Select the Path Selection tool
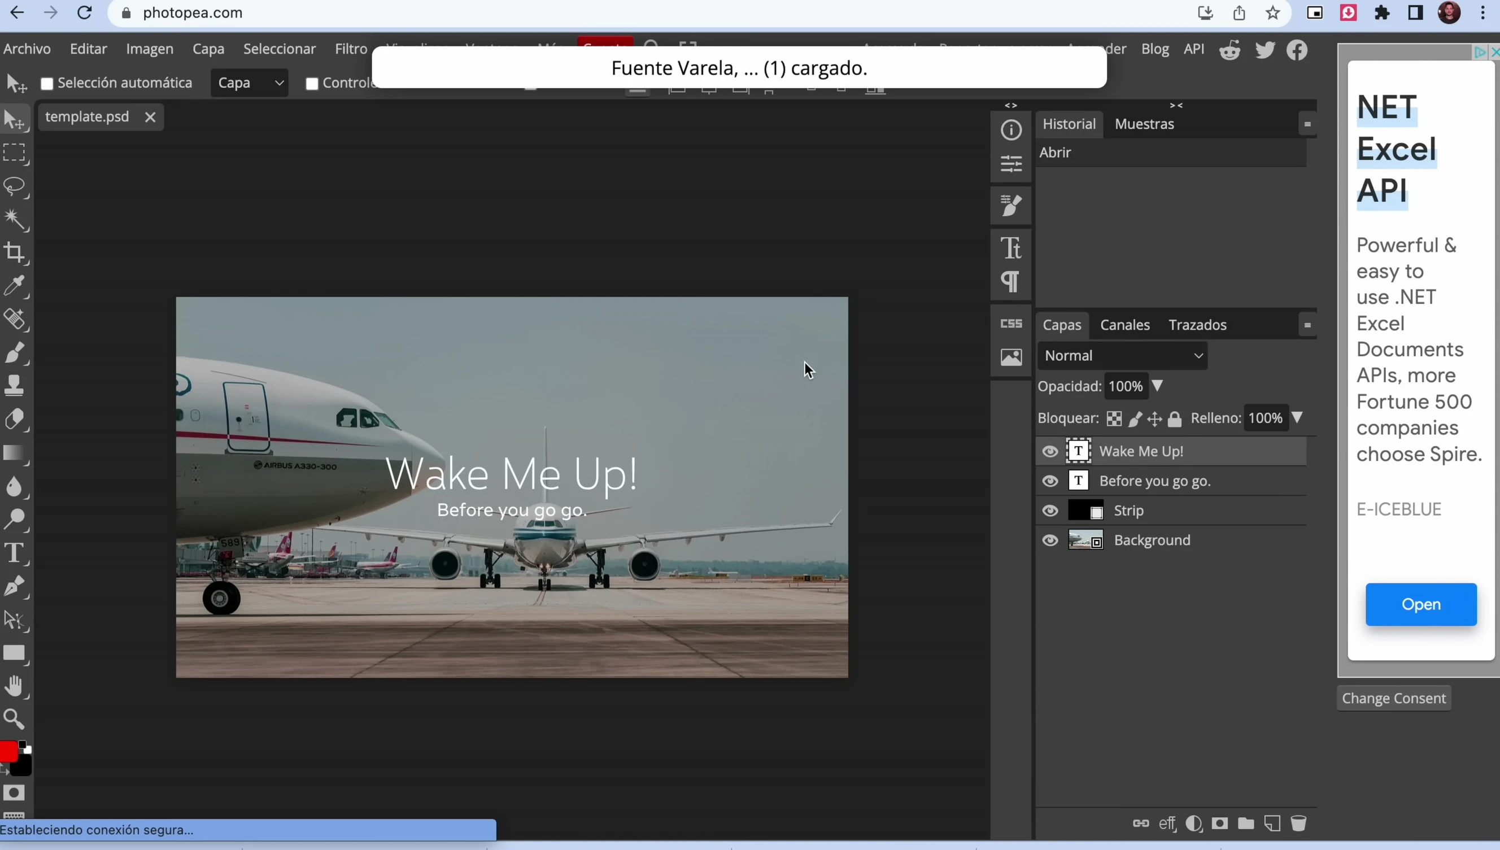This screenshot has width=1500, height=850. [15, 620]
